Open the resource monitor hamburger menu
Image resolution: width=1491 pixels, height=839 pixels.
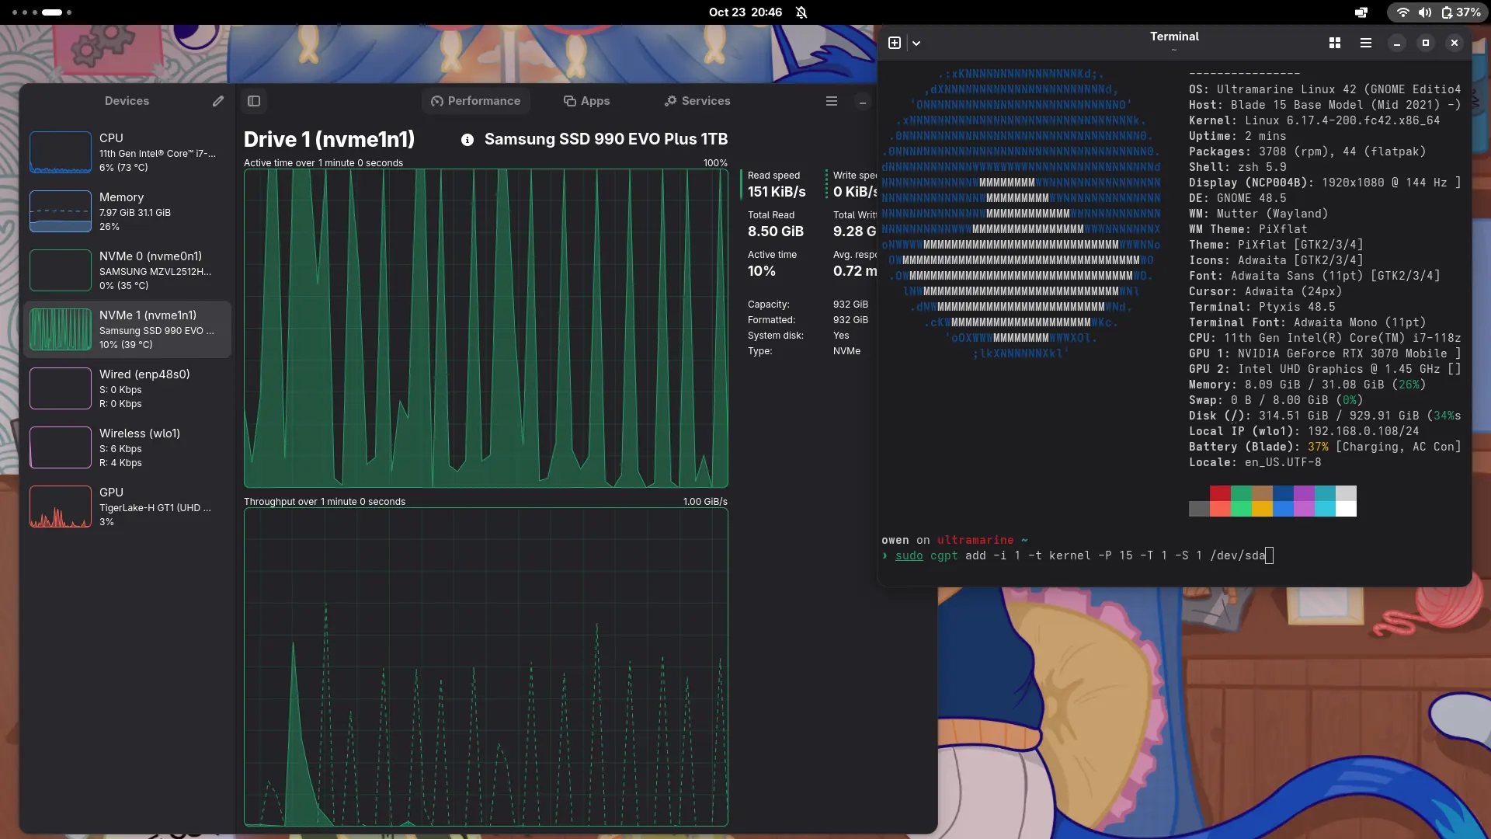[831, 101]
